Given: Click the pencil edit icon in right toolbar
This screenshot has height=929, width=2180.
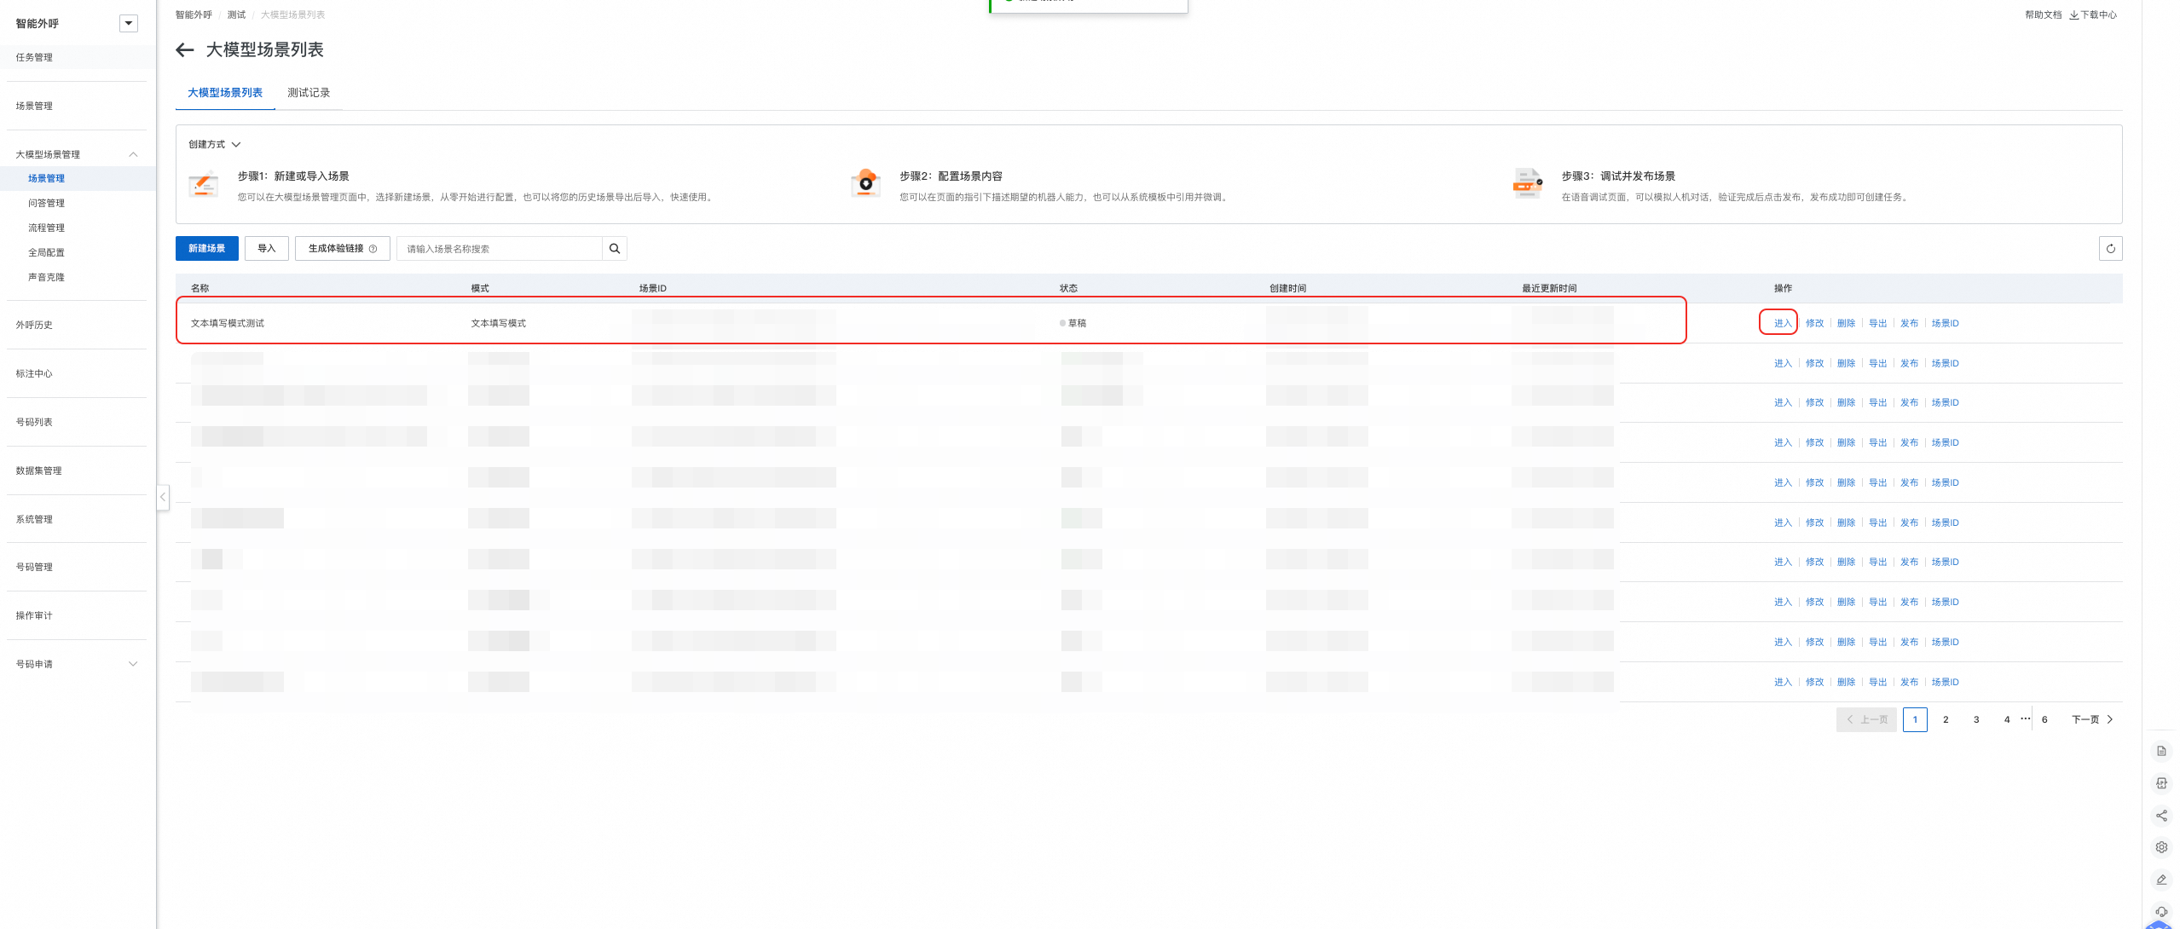Looking at the screenshot, I should [2161, 880].
